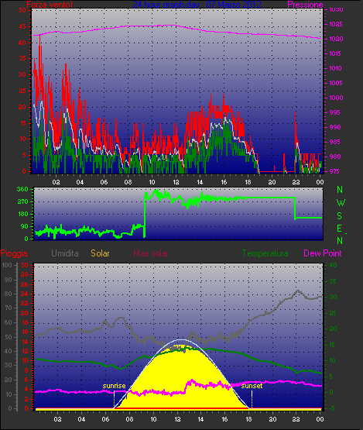Screen dimensions: 363x430
Task: Click hour "12" on the wind chart axis
Action: (176, 182)
